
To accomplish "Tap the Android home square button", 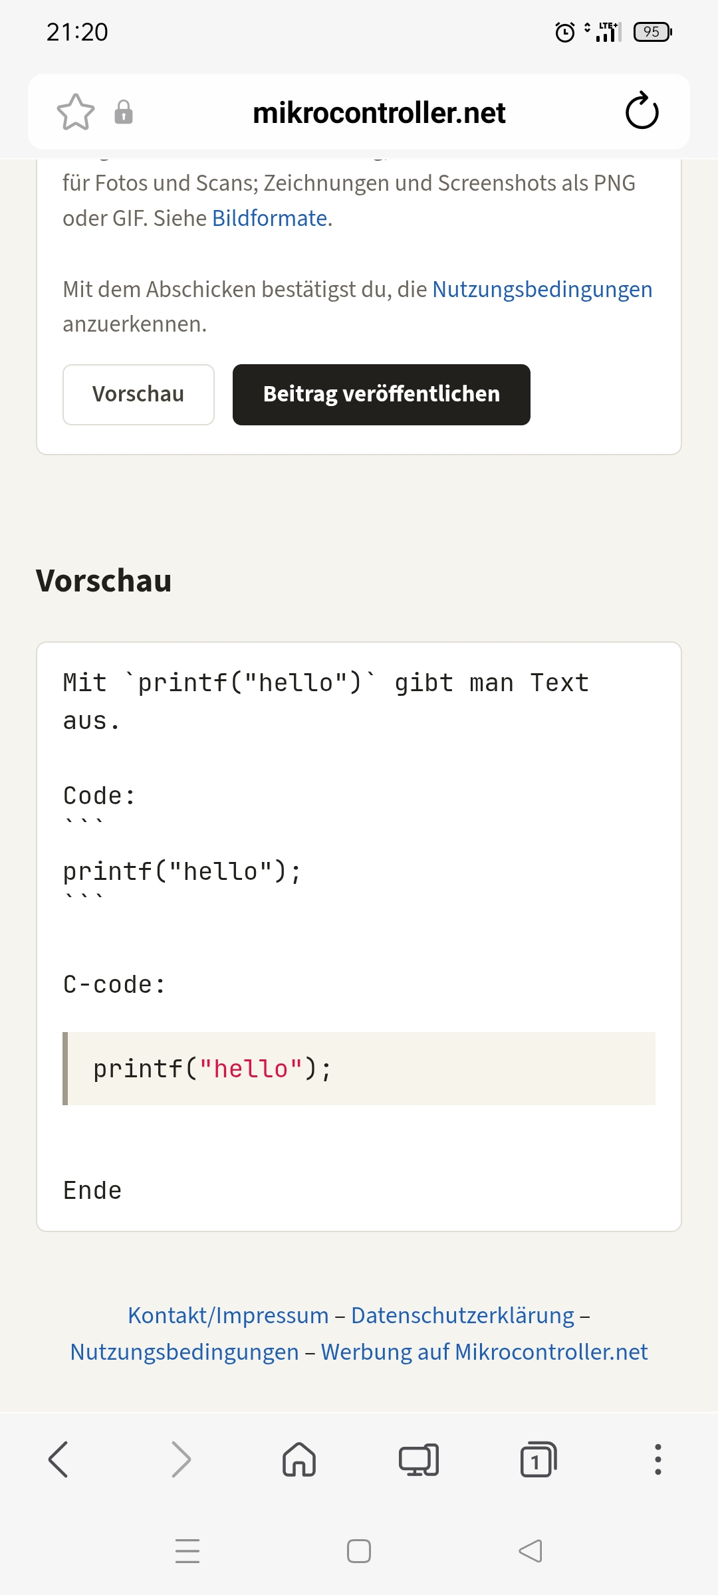I will click(359, 1551).
